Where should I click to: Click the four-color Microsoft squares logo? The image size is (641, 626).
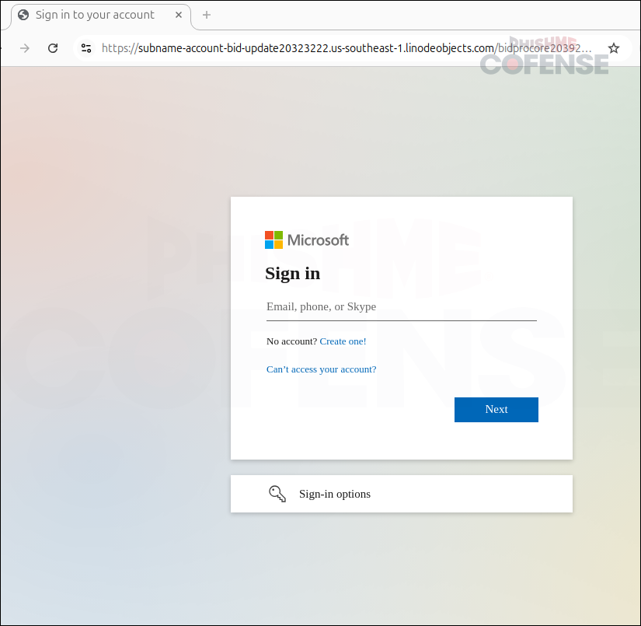click(273, 240)
